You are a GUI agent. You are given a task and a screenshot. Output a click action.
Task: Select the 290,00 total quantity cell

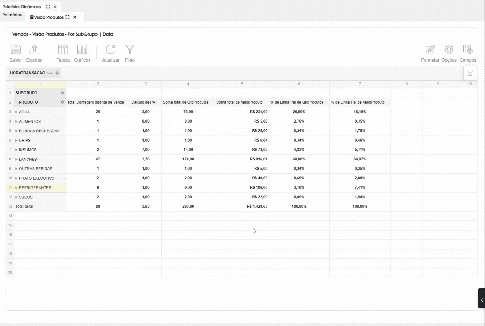tap(188, 207)
